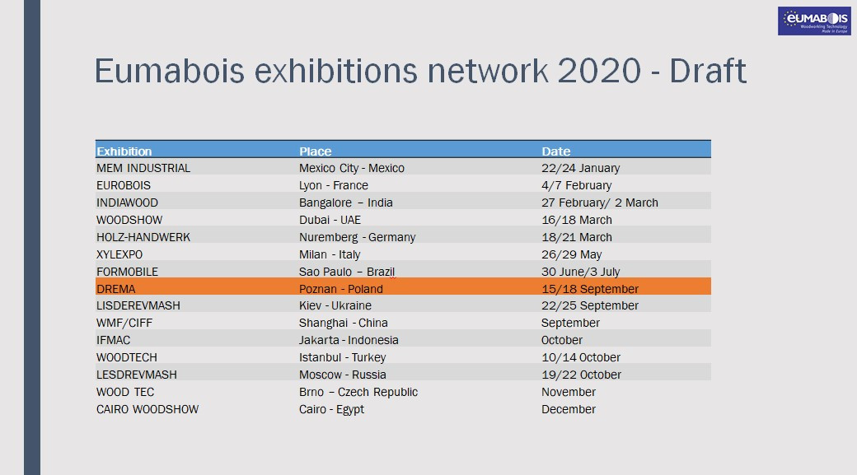This screenshot has height=475, width=857.
Task: Click the '4/7 February' date cell
Action: [x=577, y=185]
